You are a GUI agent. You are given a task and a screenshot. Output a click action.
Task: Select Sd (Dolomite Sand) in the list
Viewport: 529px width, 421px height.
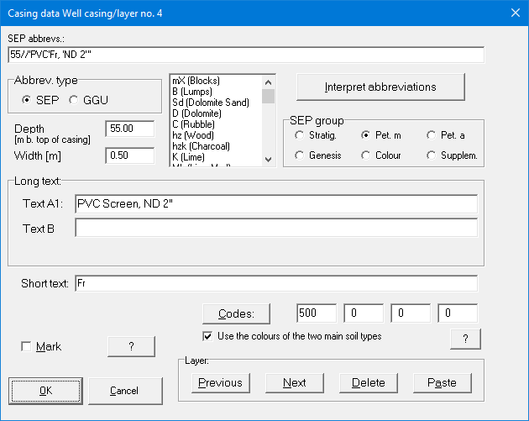coord(210,103)
